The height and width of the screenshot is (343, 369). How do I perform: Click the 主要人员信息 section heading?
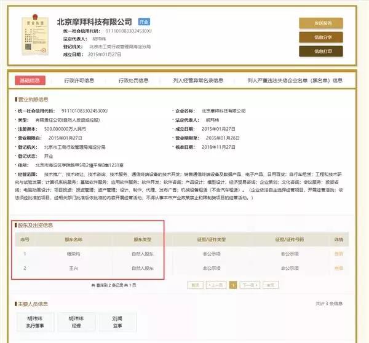pyautogui.click(x=33, y=304)
